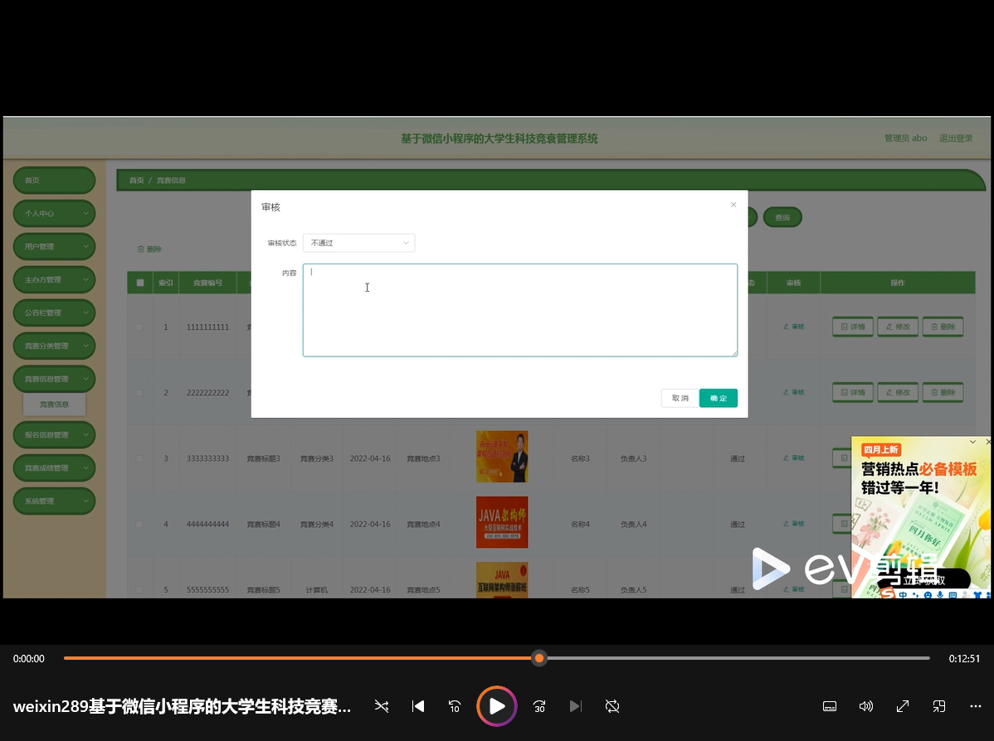Image resolution: width=994 pixels, height=741 pixels.
Task: Expand the 竞赛分类管理 sidebar menu
Action: click(55, 346)
